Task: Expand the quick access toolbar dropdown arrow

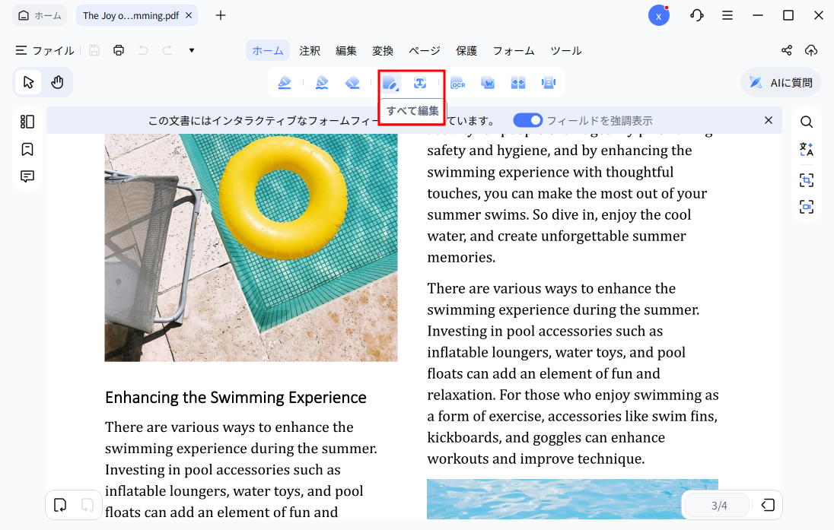Action: pyautogui.click(x=192, y=51)
